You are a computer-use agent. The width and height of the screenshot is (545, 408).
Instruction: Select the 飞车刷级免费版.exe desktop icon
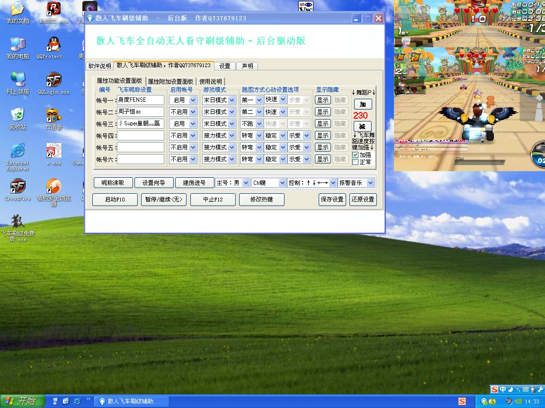[18, 227]
